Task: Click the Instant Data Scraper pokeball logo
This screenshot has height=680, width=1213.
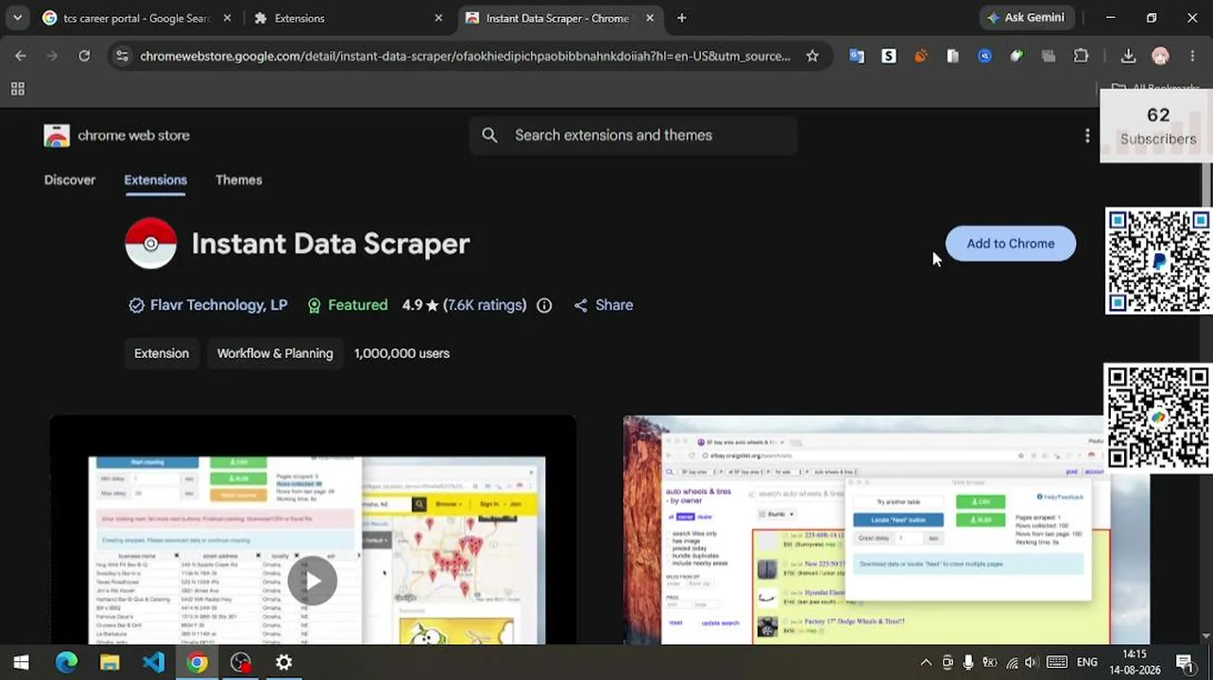Action: click(151, 244)
